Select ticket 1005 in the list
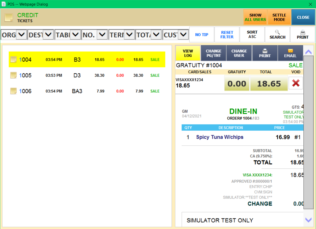Viewport: 316px width, 229px height. (87, 75)
